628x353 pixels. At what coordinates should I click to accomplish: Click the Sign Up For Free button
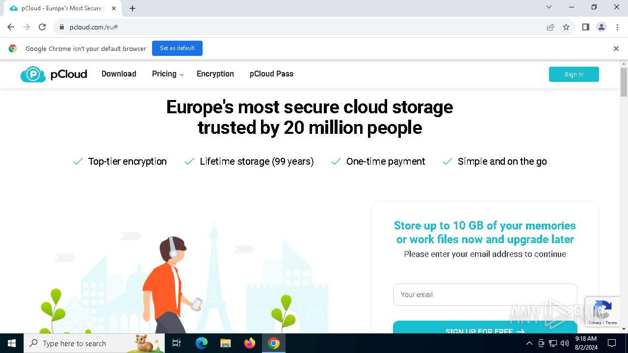485,328
